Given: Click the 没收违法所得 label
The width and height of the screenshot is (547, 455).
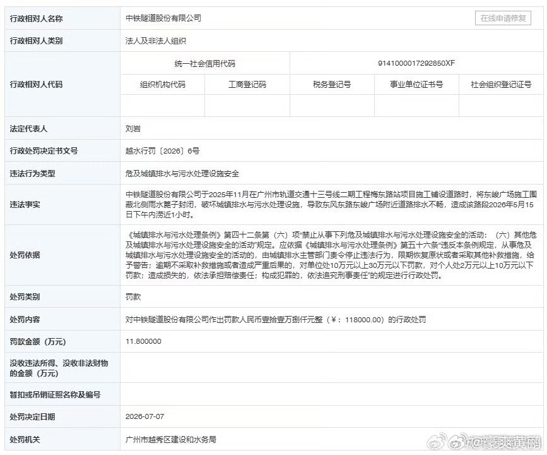Looking at the screenshot, I should pos(59,368).
